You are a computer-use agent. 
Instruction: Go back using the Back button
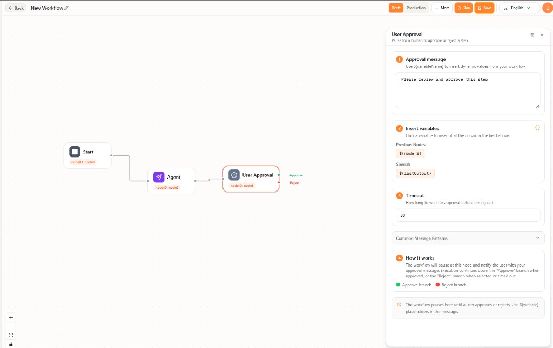click(x=16, y=8)
